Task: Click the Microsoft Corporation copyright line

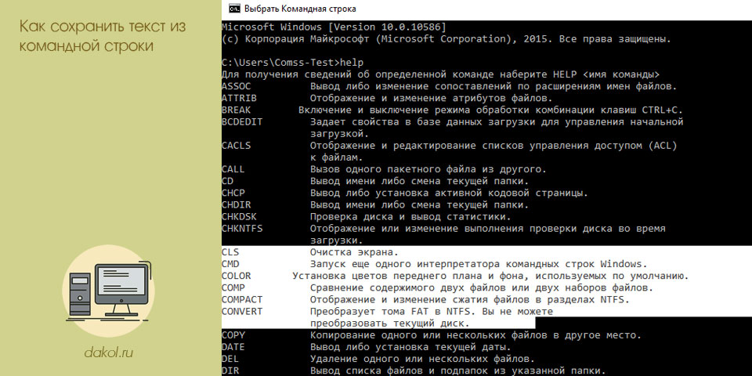Action: [446, 39]
